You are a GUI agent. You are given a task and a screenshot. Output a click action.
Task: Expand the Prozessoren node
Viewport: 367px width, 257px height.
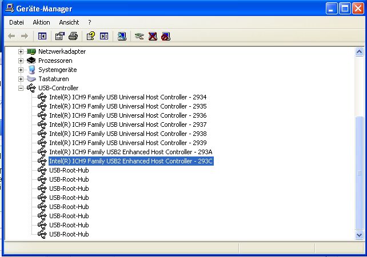coord(21,61)
